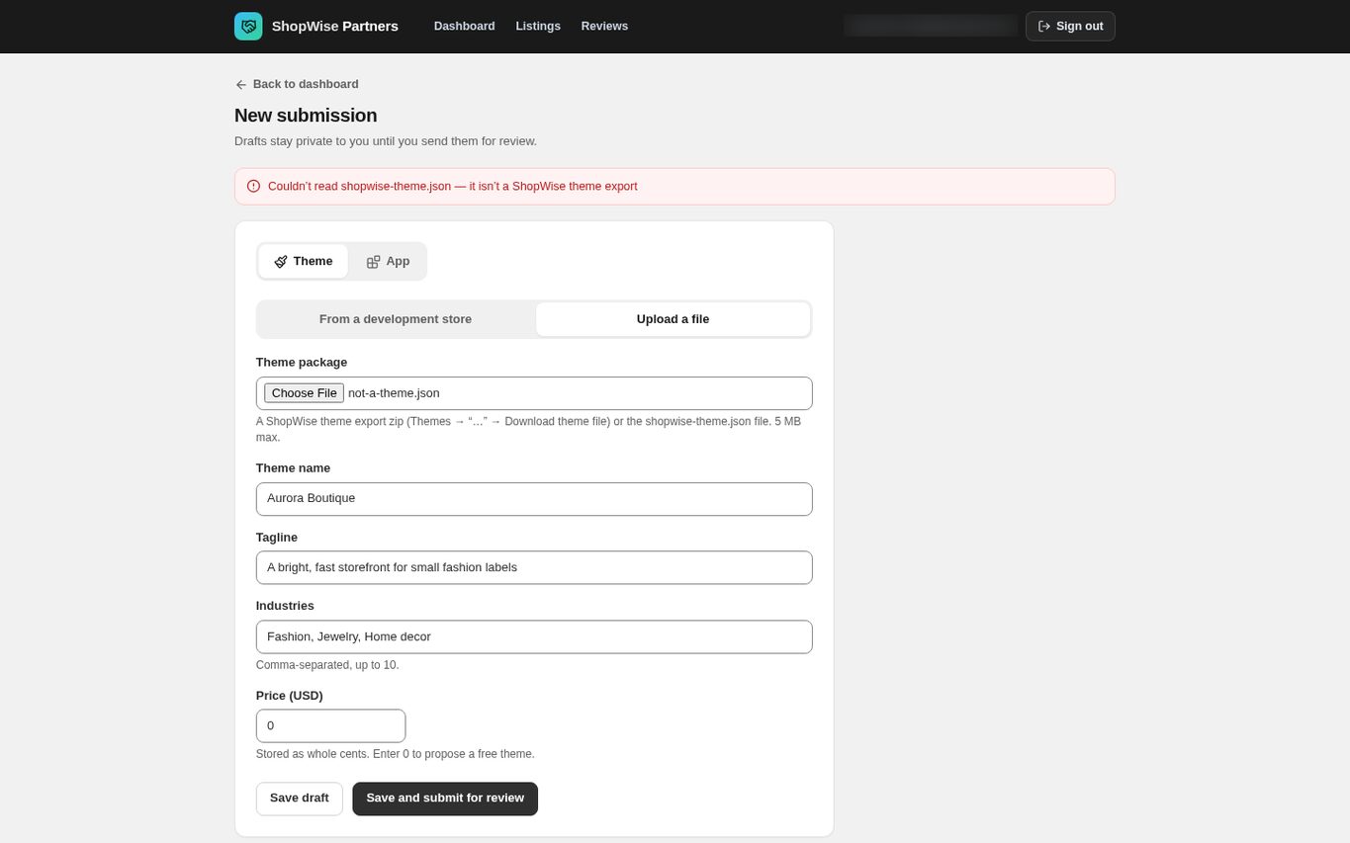Click the 'Drafts stay private' description text
Image resolution: width=1350 pixels, height=843 pixels.
pyautogui.click(x=386, y=141)
